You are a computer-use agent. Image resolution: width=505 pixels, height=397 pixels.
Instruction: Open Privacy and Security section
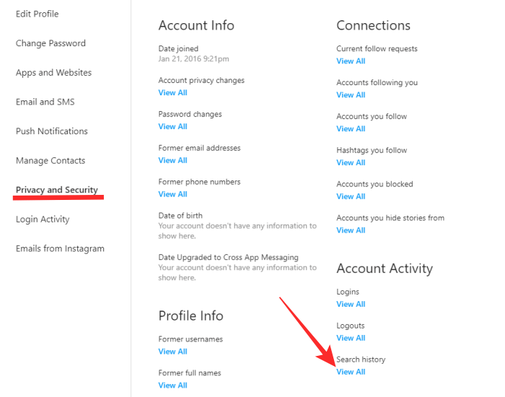click(x=57, y=190)
